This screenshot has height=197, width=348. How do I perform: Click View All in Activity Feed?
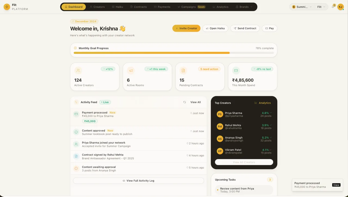click(x=195, y=102)
